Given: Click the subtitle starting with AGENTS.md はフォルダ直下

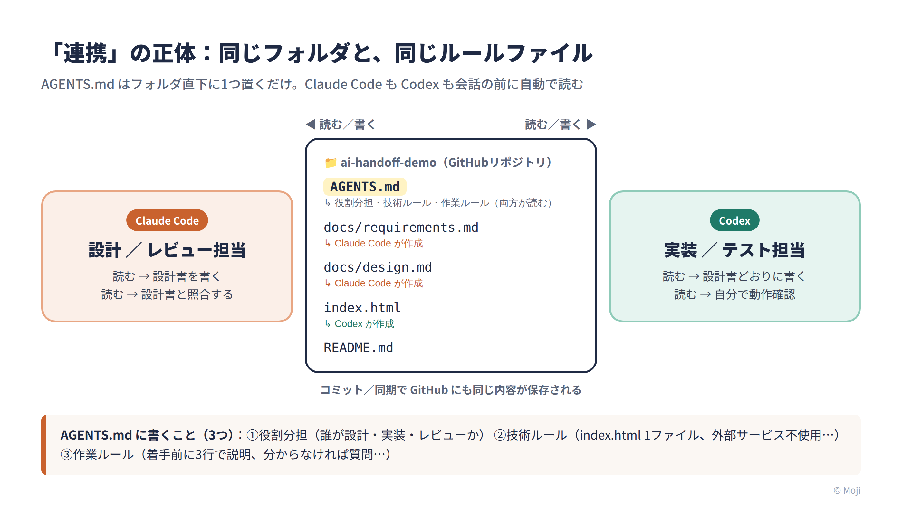Looking at the screenshot, I should (x=312, y=84).
